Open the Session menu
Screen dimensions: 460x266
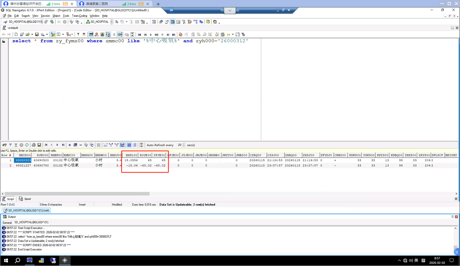coord(45,16)
